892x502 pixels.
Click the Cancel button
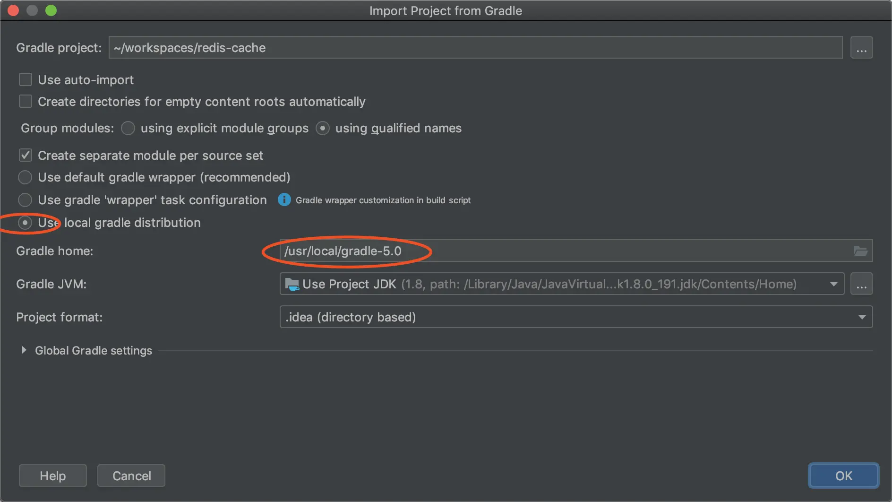coord(131,476)
